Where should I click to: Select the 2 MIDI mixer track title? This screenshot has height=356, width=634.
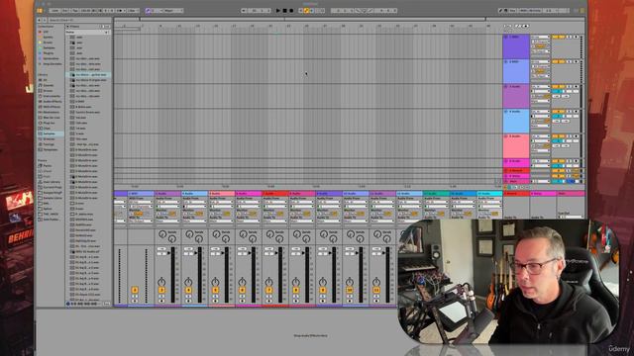point(141,194)
